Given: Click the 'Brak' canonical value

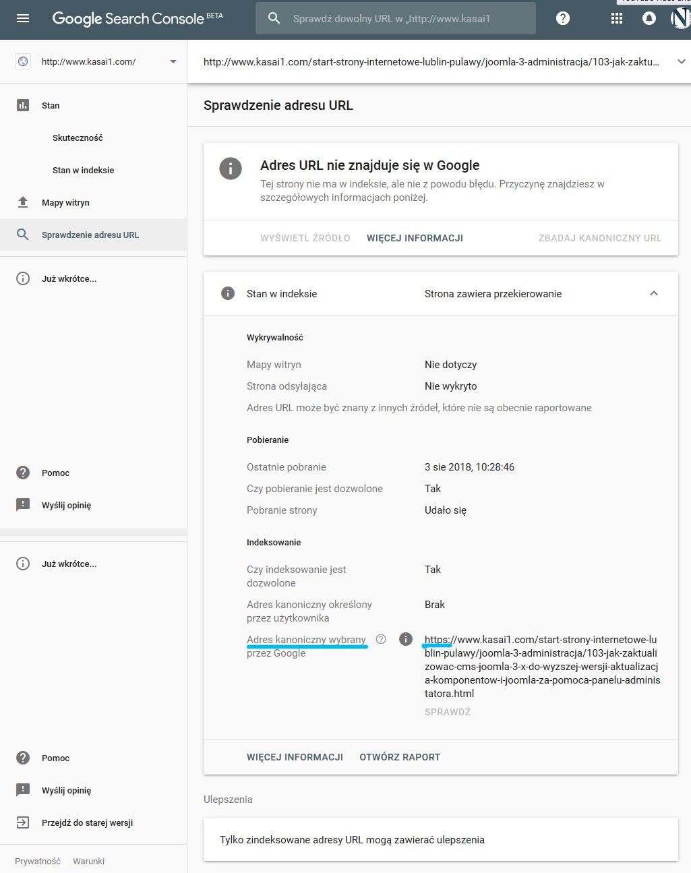Looking at the screenshot, I should tap(435, 604).
